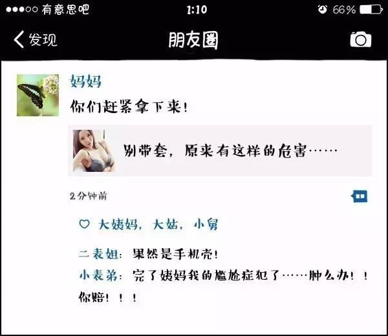Open 妈妈's profile name link

point(85,81)
